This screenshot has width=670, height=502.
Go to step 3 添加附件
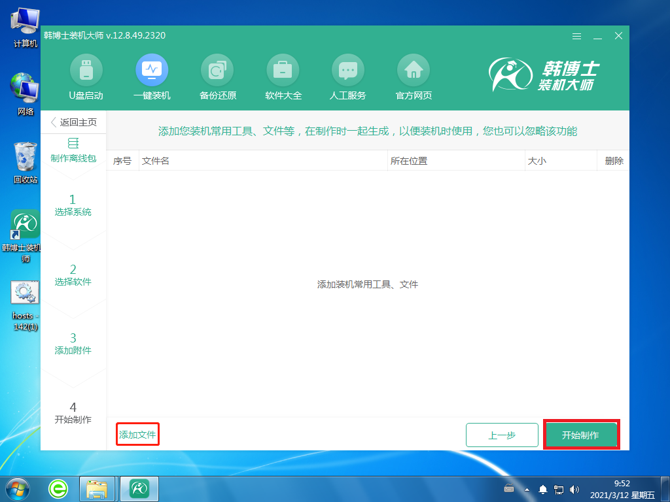pos(73,344)
